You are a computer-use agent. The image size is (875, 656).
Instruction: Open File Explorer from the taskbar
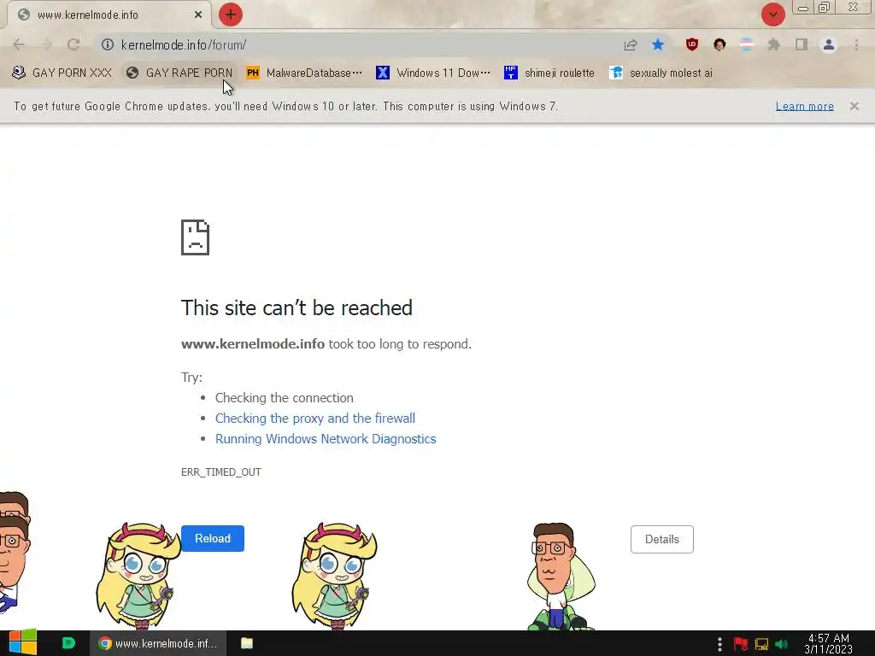pyautogui.click(x=247, y=643)
